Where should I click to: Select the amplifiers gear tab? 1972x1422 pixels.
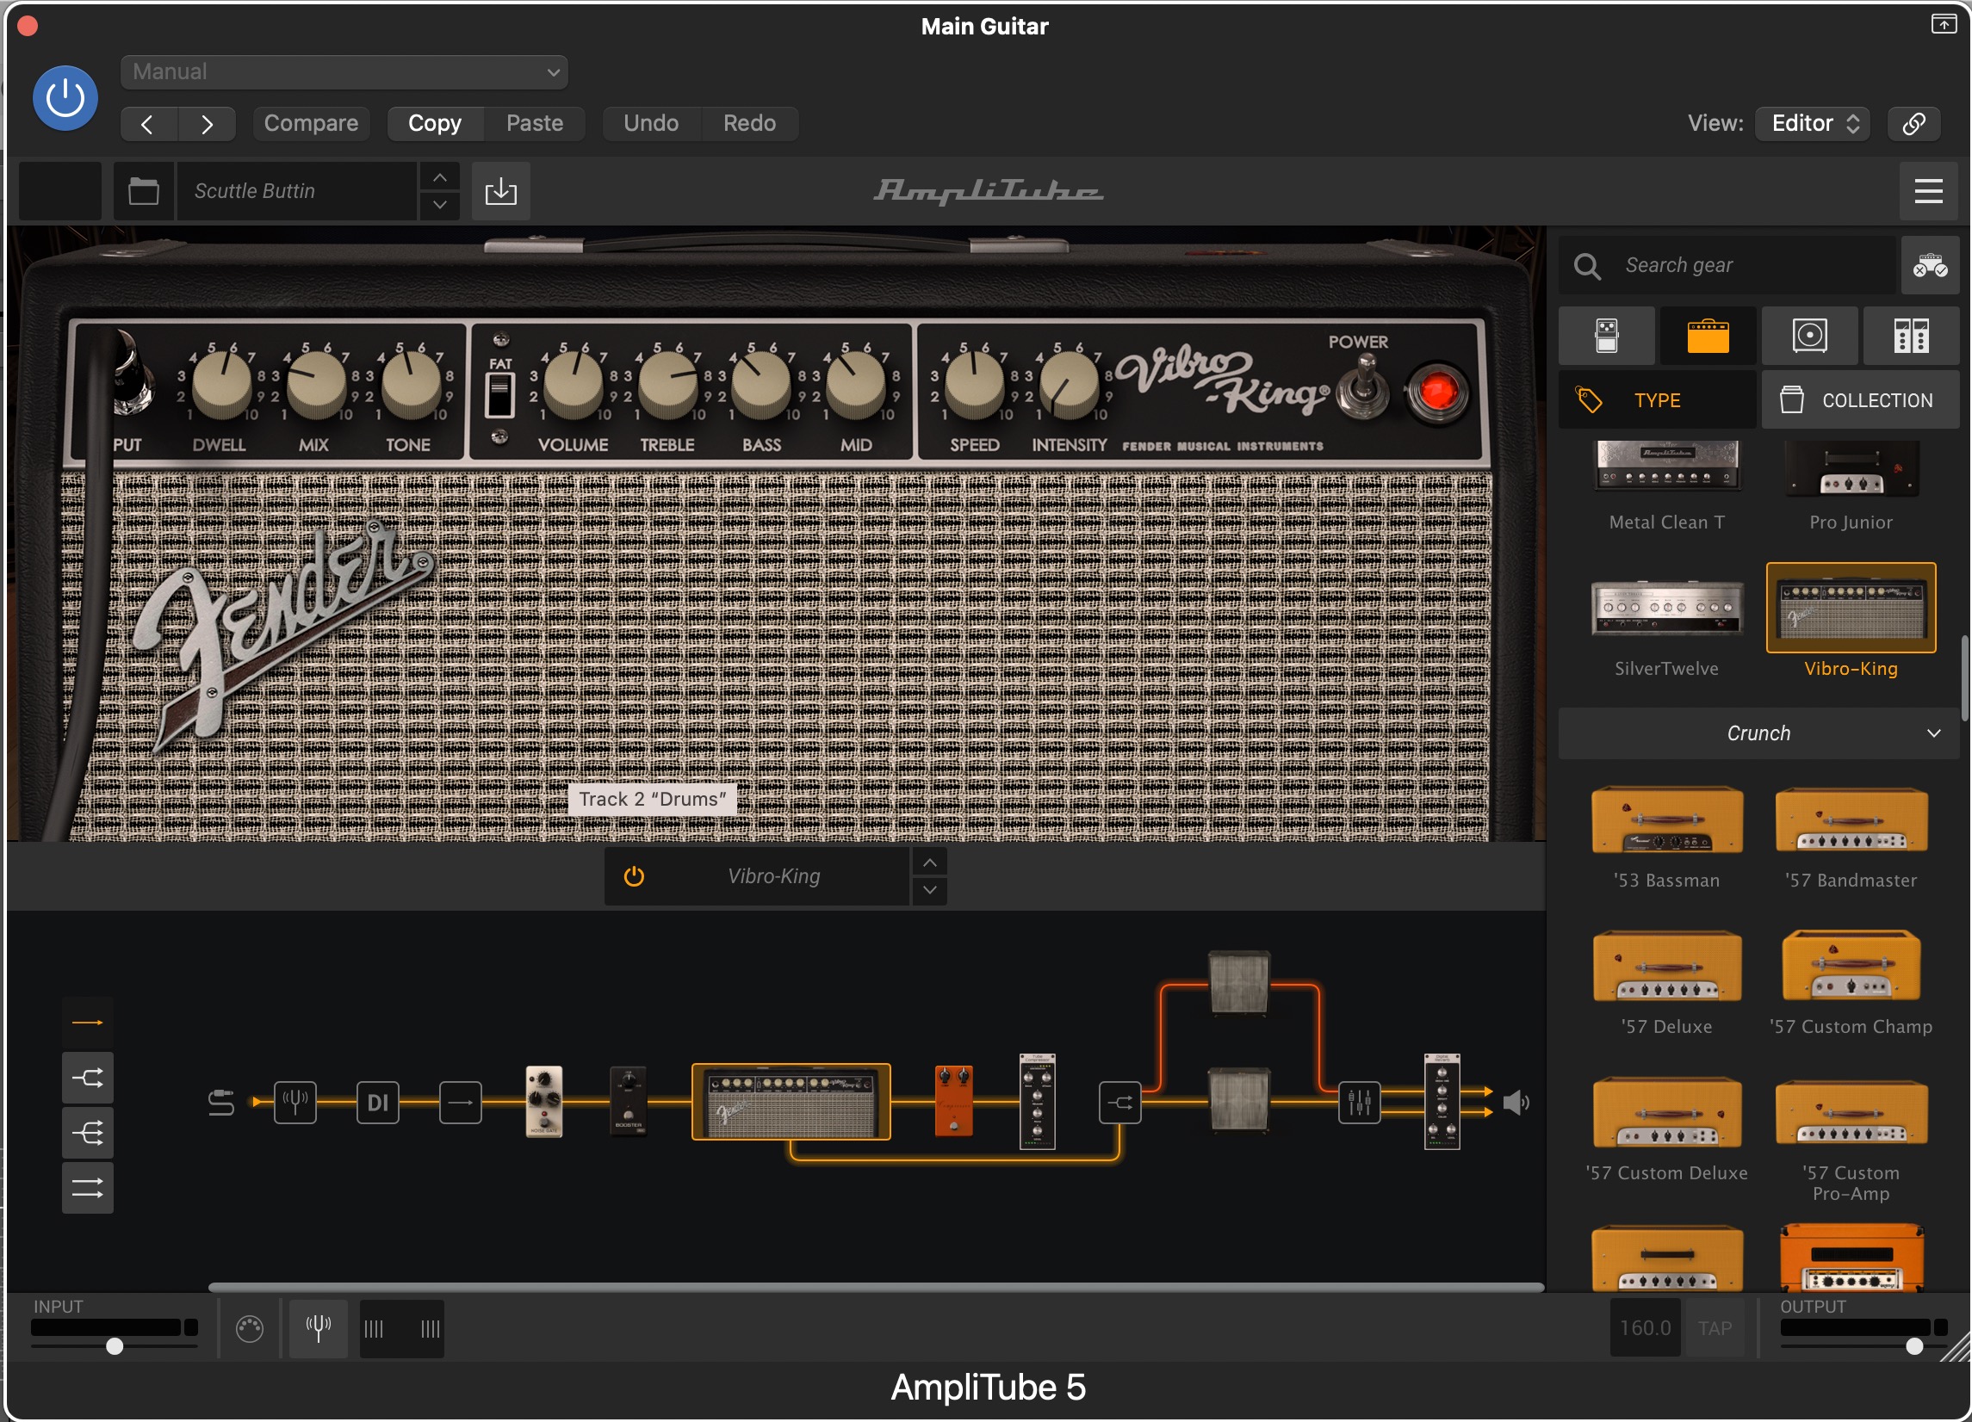[1708, 336]
